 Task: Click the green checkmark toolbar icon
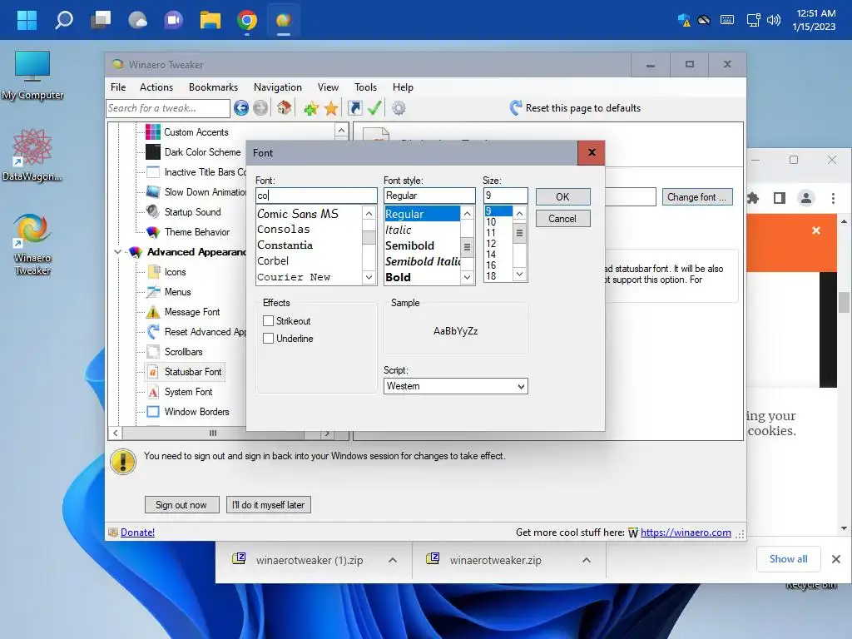pos(374,107)
